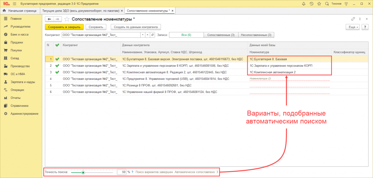
Task: Go forward with the right arrow button
Action: tap(58, 19)
